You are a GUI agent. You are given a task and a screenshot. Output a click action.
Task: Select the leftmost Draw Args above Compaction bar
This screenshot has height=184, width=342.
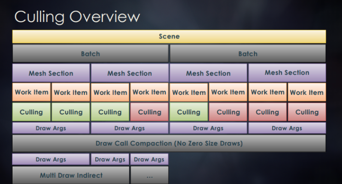(x=51, y=128)
